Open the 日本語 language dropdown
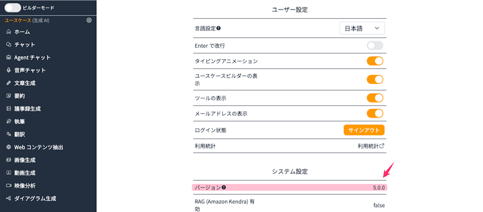483x212 pixels. [362, 29]
